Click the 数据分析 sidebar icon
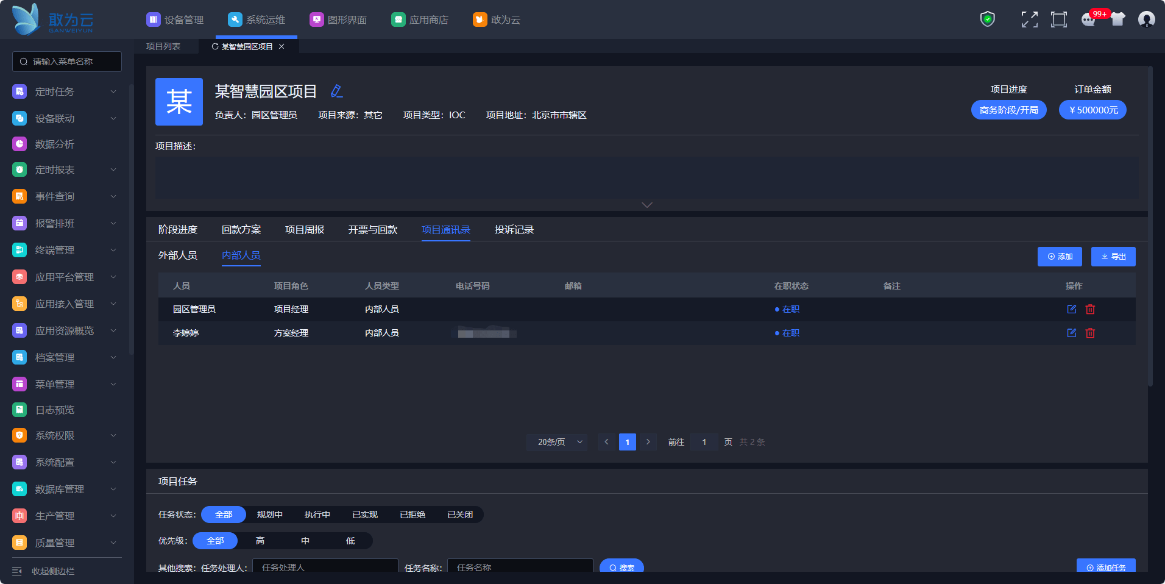Image resolution: width=1165 pixels, height=584 pixels. 19,144
